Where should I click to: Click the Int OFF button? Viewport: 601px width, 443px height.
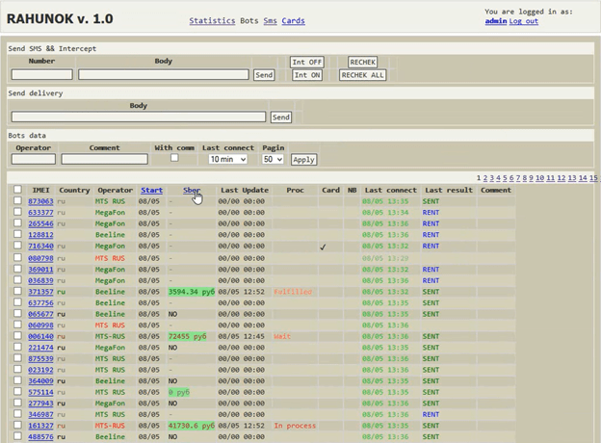click(x=306, y=62)
